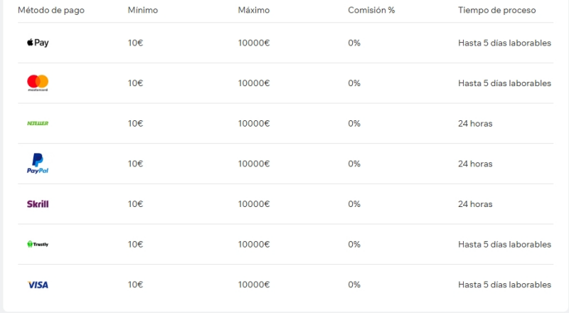Click the Apple Pay logo
Image resolution: width=569 pixels, height=313 pixels.
coord(38,43)
